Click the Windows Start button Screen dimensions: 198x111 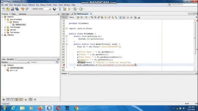point(4,108)
